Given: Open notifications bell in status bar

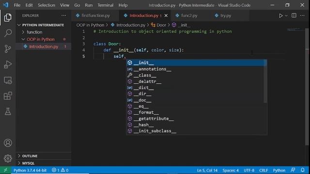Looking at the screenshot, I should (302, 170).
